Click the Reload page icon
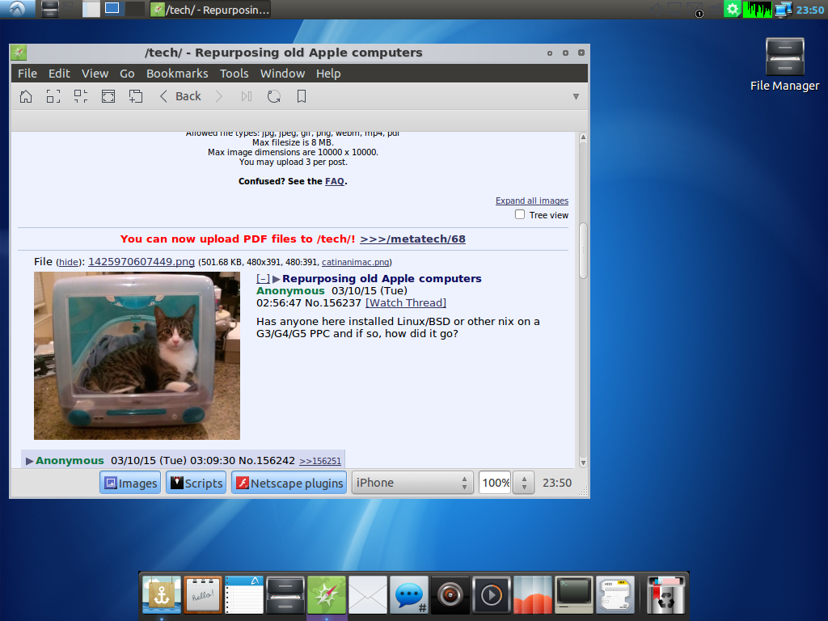Screen dimensions: 828x621 (x=274, y=96)
